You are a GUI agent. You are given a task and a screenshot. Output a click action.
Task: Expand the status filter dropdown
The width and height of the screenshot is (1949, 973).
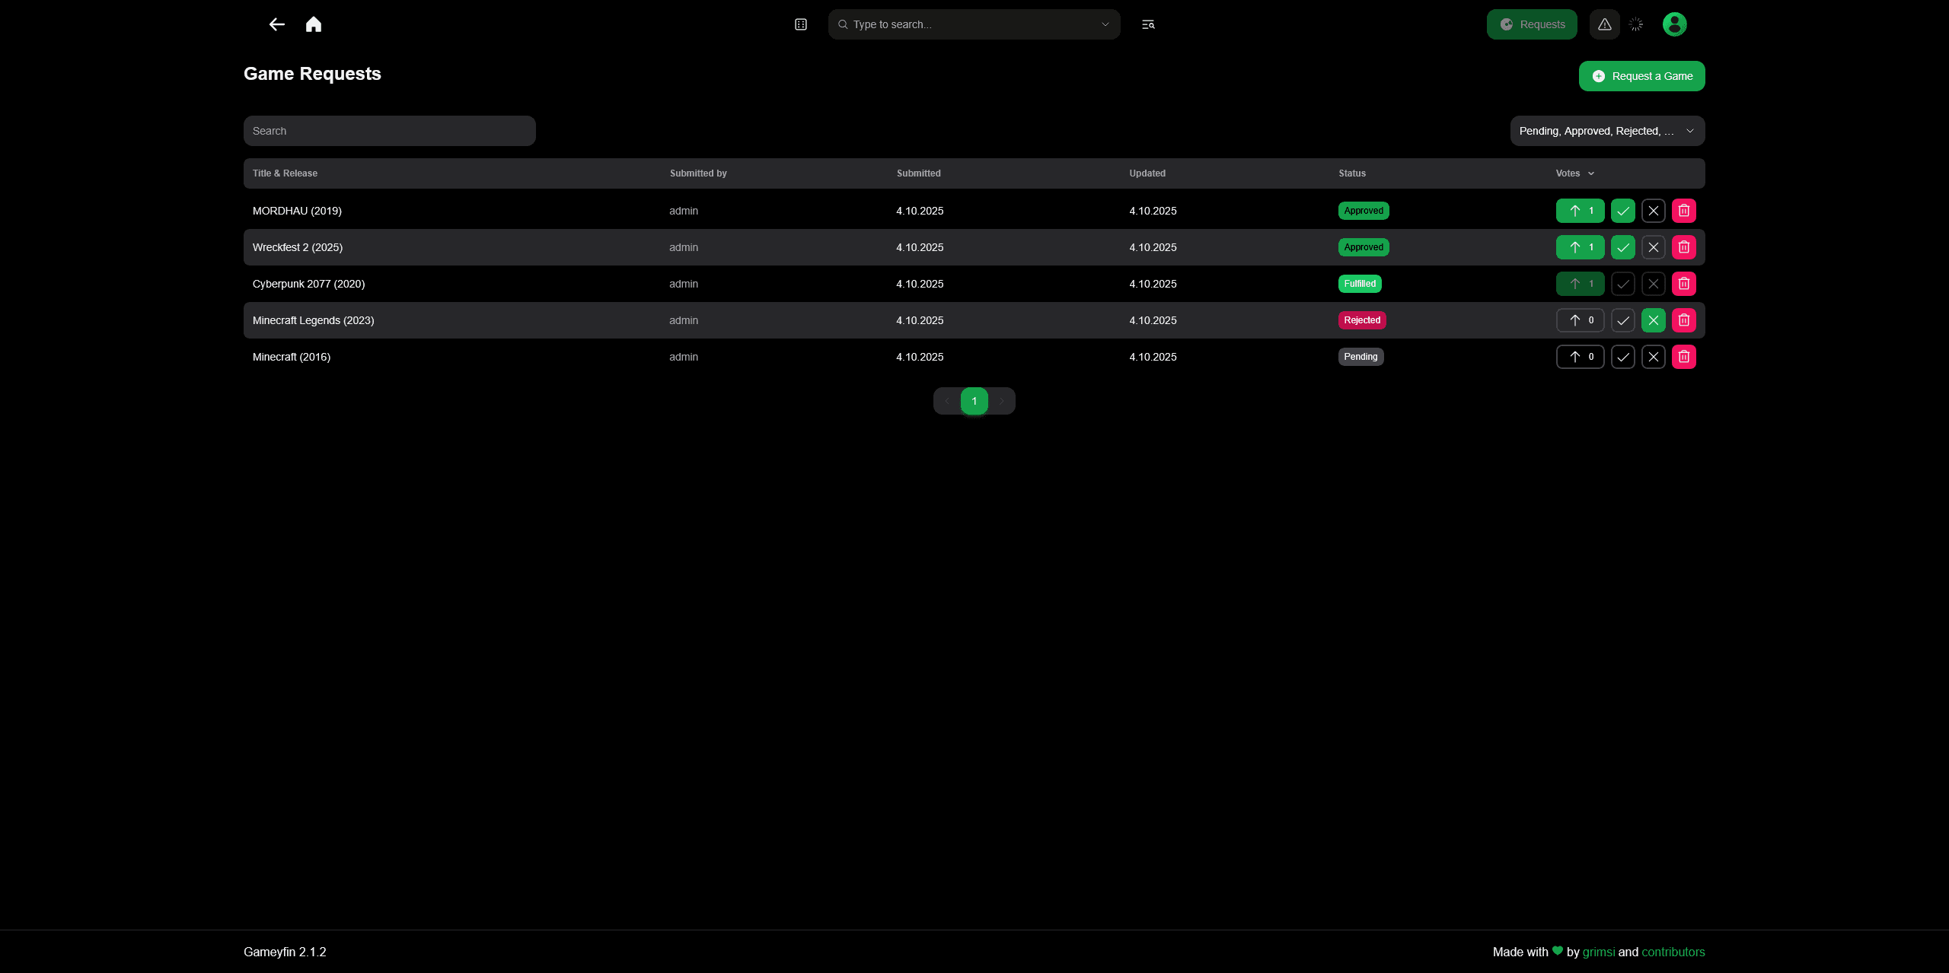[1608, 131]
